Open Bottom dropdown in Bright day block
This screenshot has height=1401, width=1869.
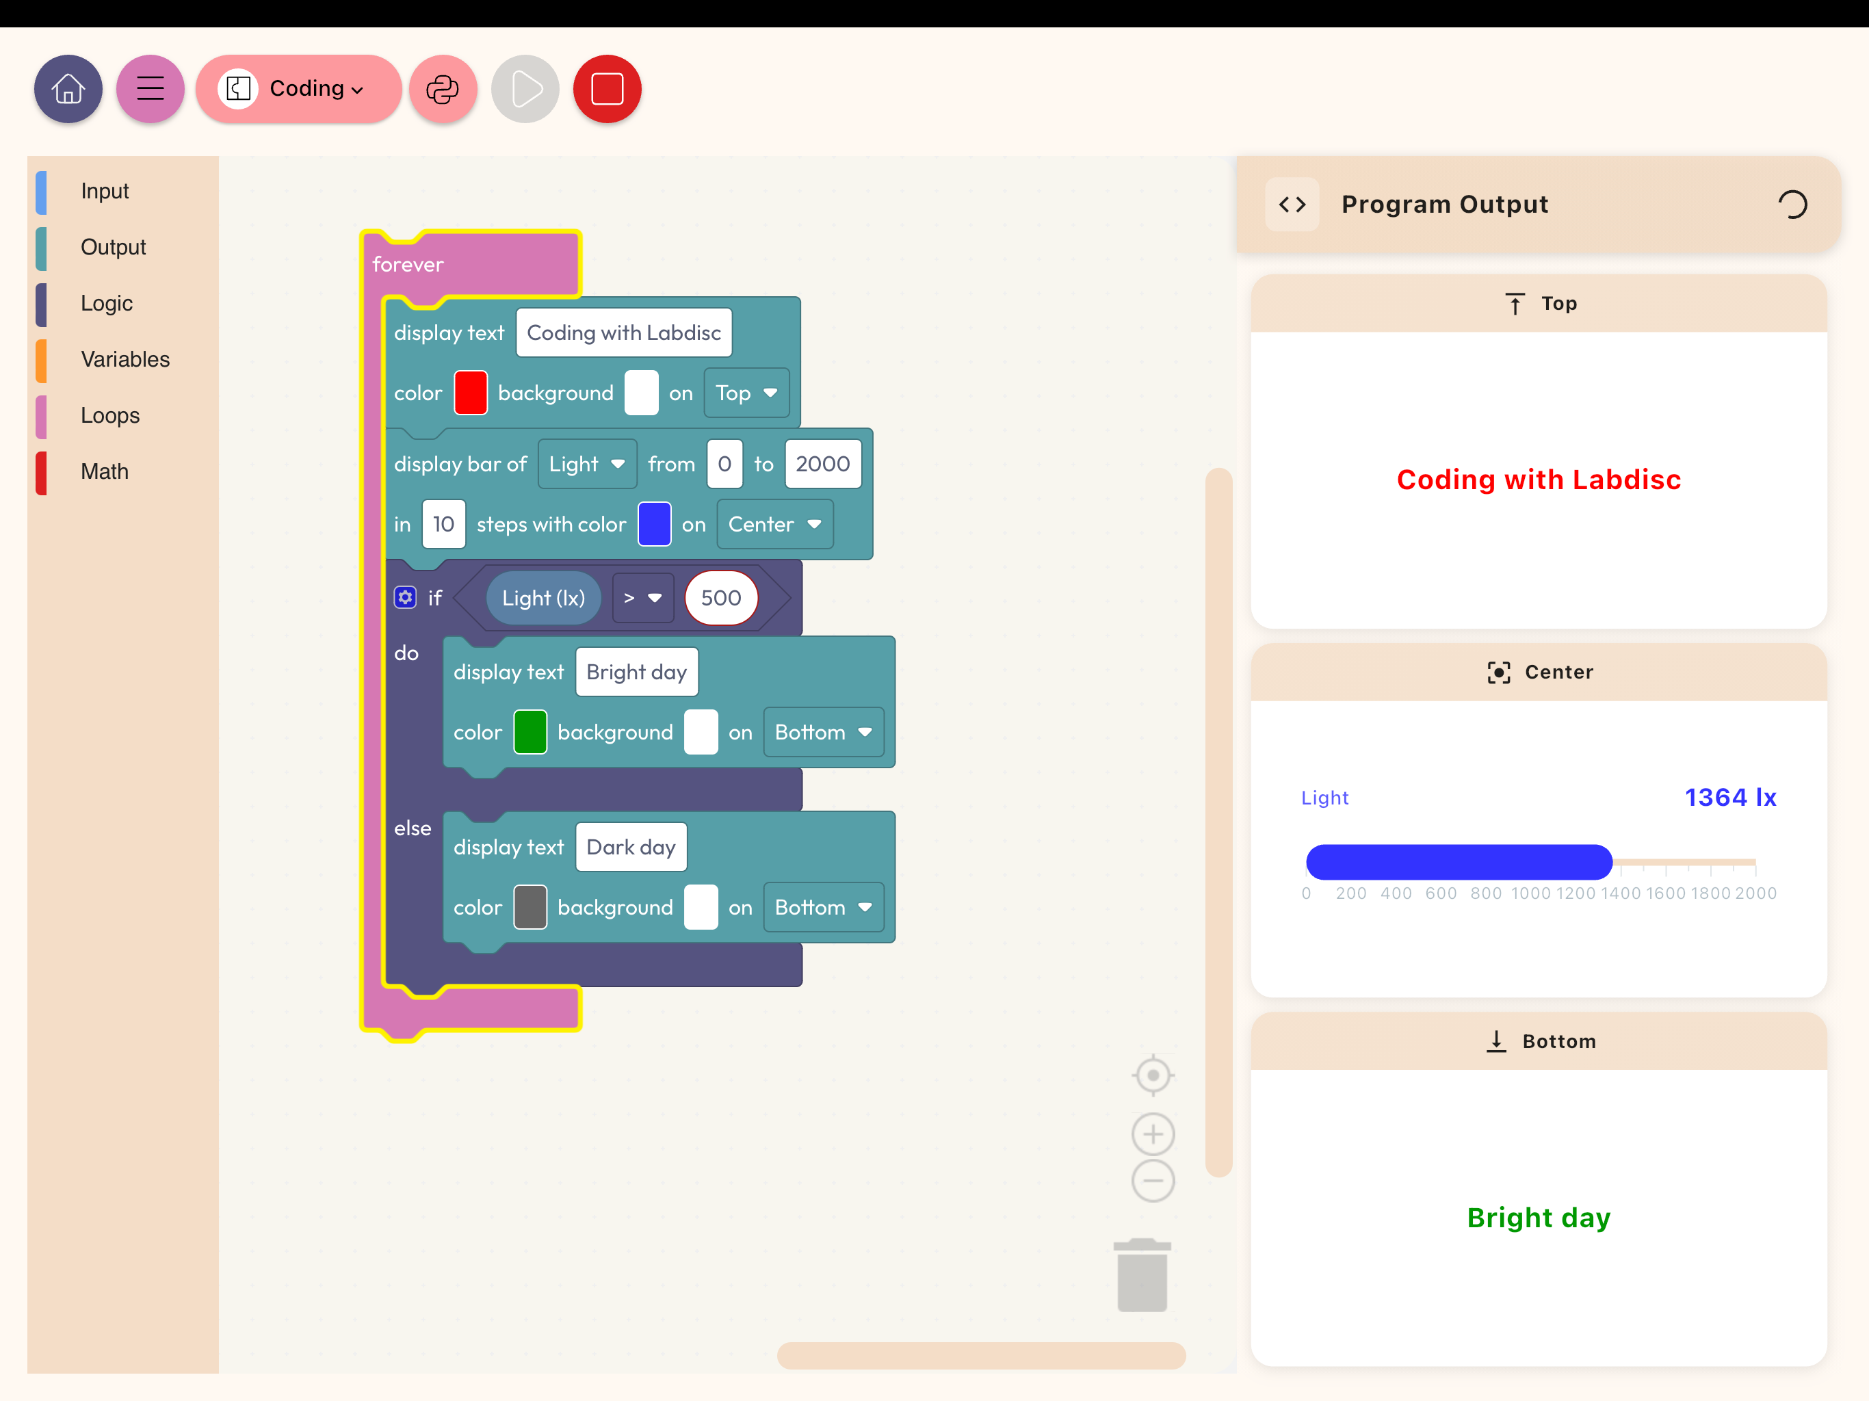824,733
